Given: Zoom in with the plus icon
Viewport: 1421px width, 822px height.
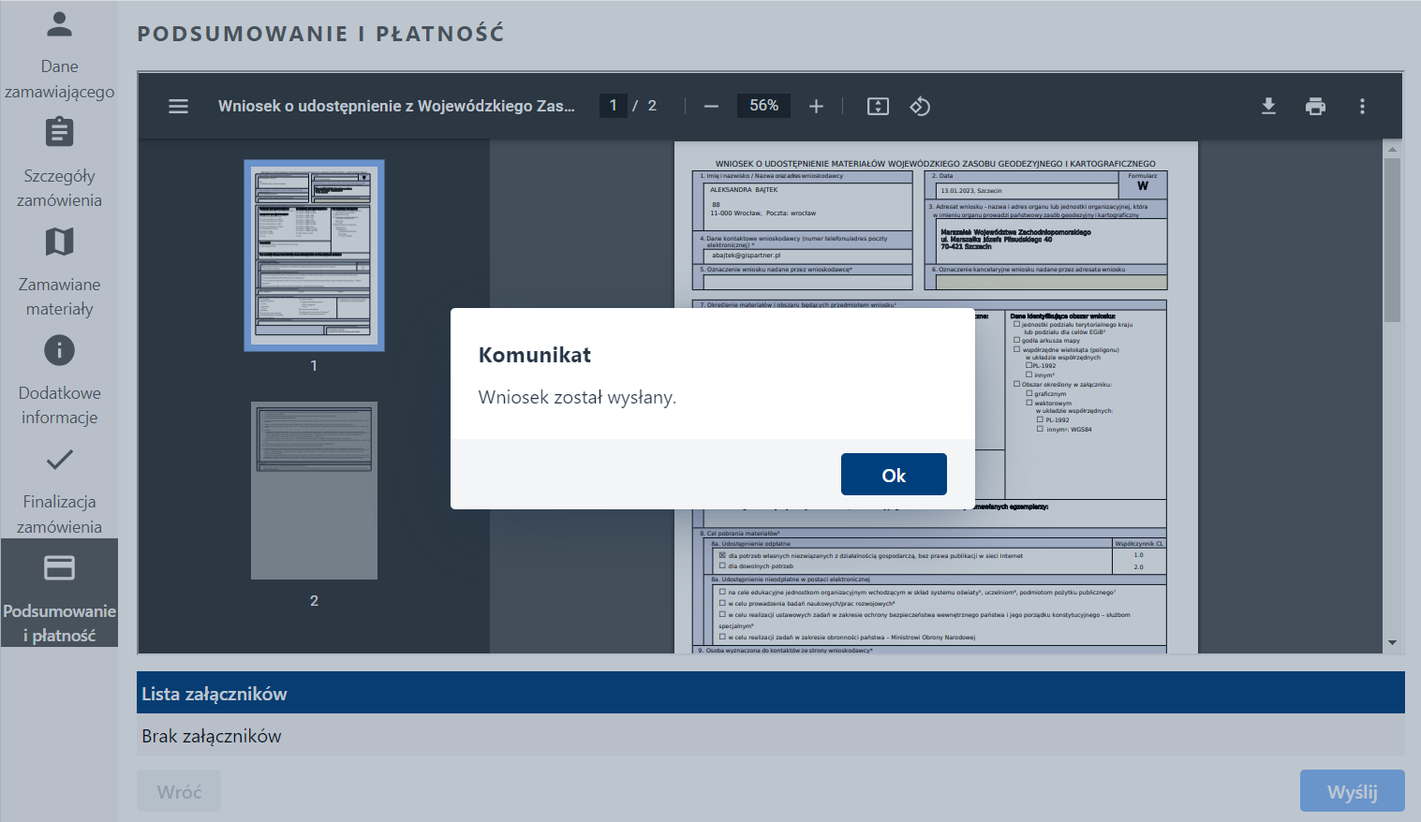Looking at the screenshot, I should pos(816,107).
